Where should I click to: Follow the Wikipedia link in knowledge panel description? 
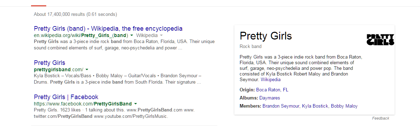(x=271, y=80)
